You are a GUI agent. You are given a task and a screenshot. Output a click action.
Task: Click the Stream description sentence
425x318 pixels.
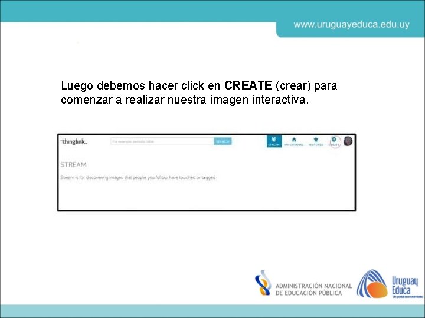click(138, 178)
